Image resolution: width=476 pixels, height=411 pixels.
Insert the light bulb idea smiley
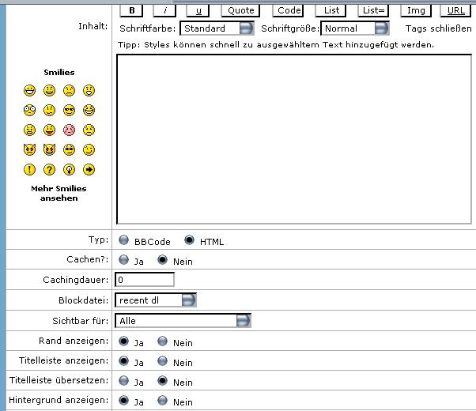(x=70, y=169)
